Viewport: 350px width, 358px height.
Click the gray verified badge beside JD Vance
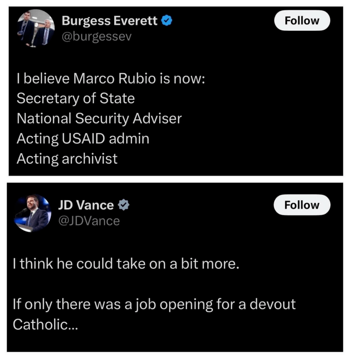click(124, 205)
